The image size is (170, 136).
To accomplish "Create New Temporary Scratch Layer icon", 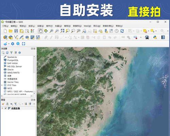I will pyautogui.click(x=27, y=37).
